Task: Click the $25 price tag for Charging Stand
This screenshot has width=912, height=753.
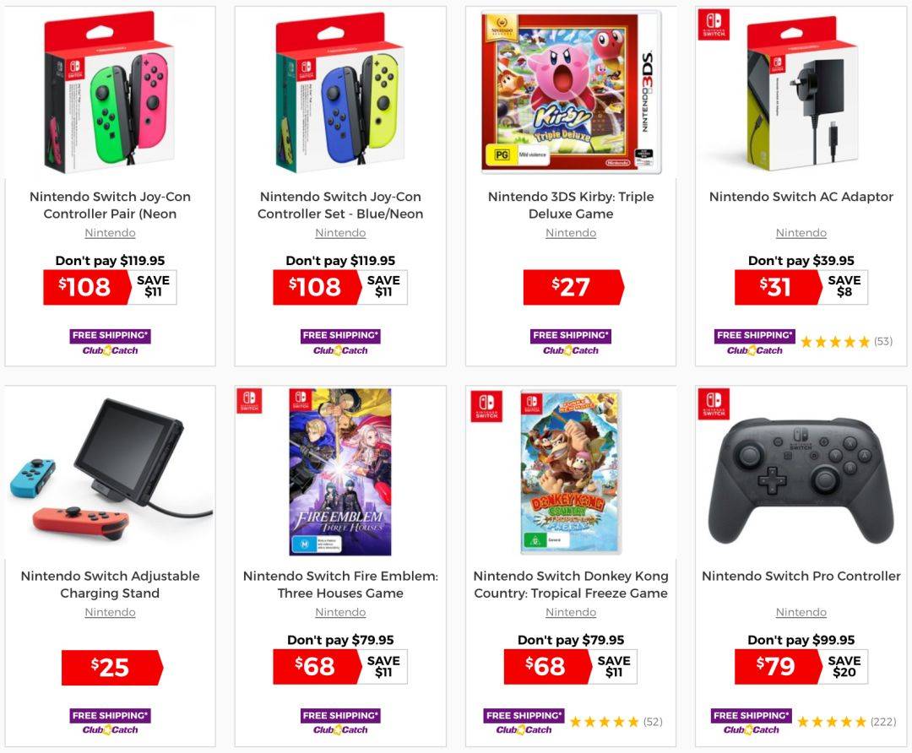Action: click(x=112, y=667)
